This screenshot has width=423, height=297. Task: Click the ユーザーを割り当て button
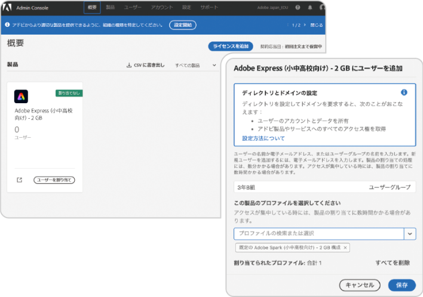[54, 180]
